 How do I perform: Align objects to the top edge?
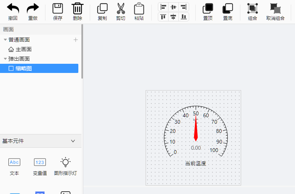tap(163, 17)
